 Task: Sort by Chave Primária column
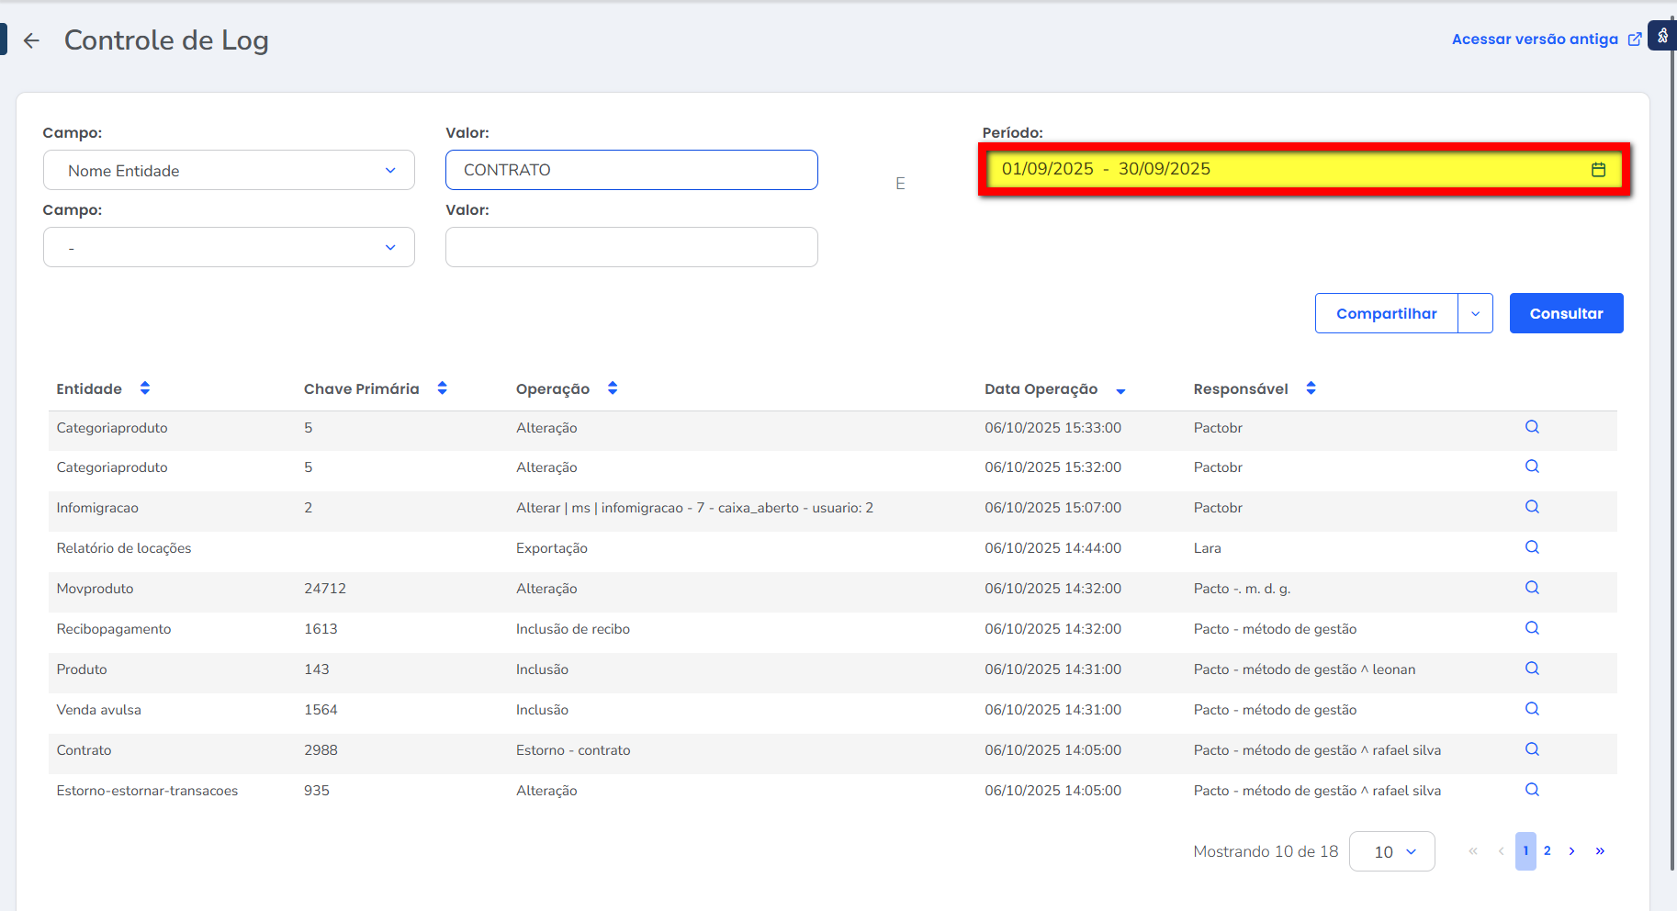pyautogui.click(x=442, y=388)
